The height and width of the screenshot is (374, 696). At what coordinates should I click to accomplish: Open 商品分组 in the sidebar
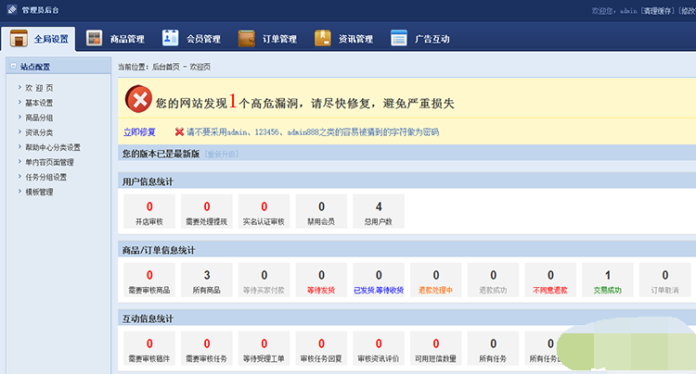tap(39, 118)
